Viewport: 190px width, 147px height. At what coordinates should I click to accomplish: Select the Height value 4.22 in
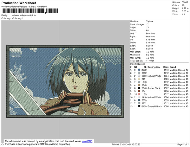click(x=185, y=8)
